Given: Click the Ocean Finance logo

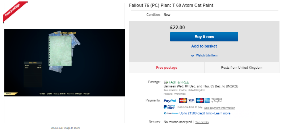Looking at the screenshot, I should [x=171, y=113].
